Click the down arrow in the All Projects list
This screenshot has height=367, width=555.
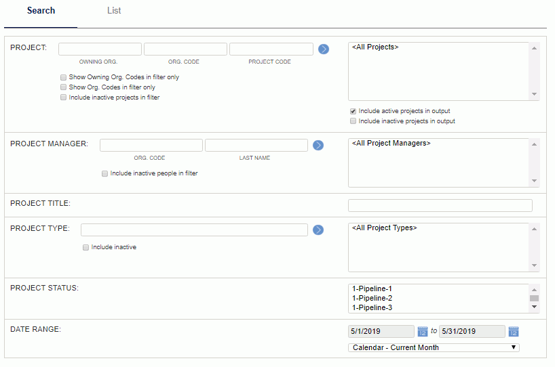click(x=534, y=94)
